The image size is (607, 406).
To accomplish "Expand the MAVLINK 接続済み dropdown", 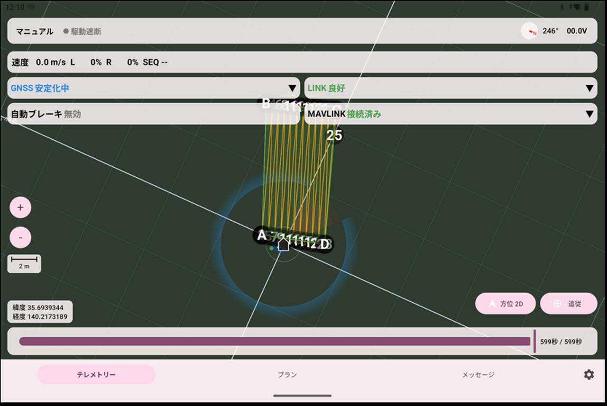I will (x=451, y=114).
